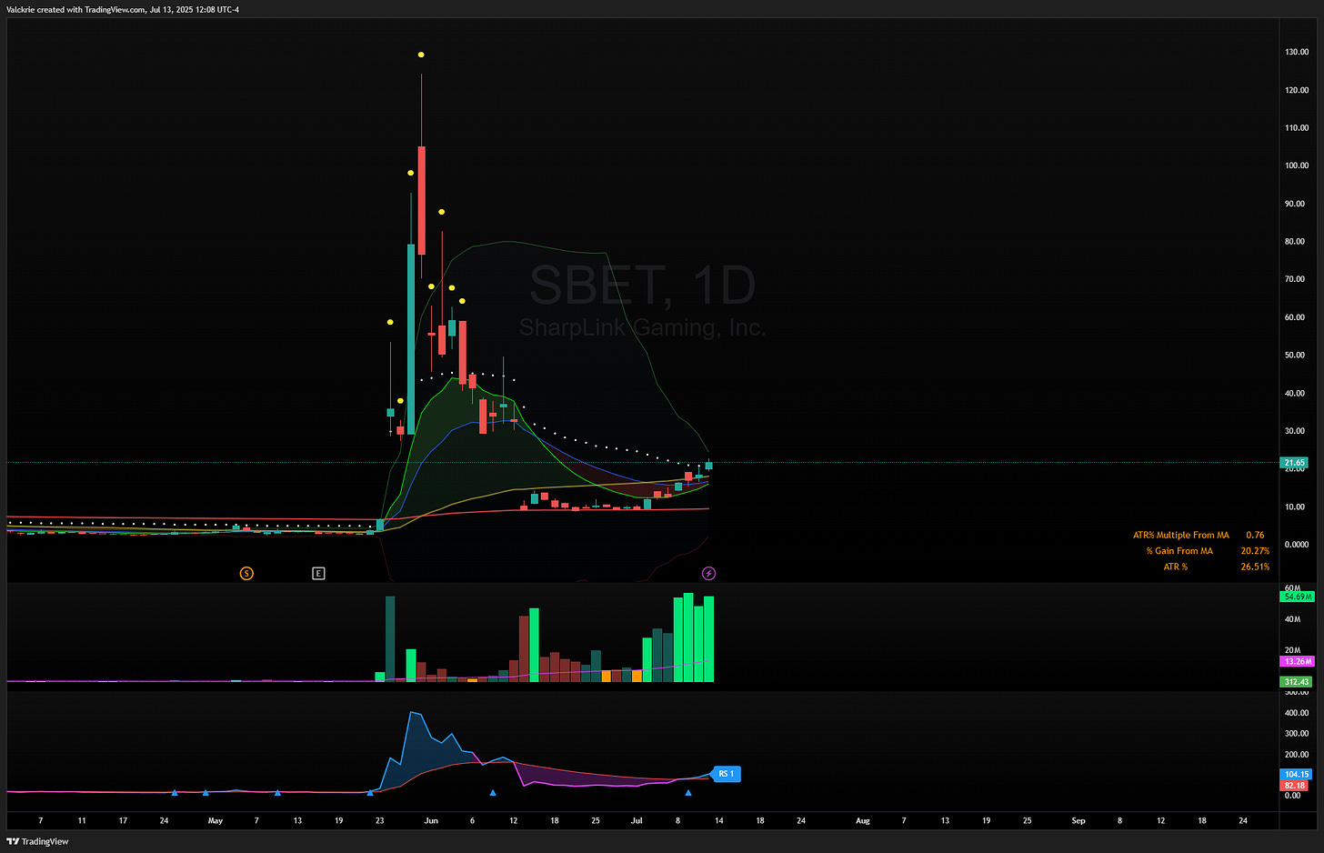
Task: Click the 50.00 price axis label
Action: [1295, 356]
